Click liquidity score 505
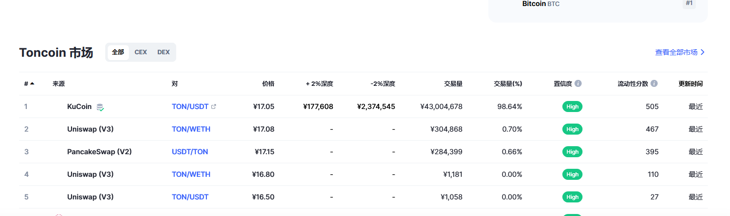Image resolution: width=730 pixels, height=216 pixels. [652, 106]
